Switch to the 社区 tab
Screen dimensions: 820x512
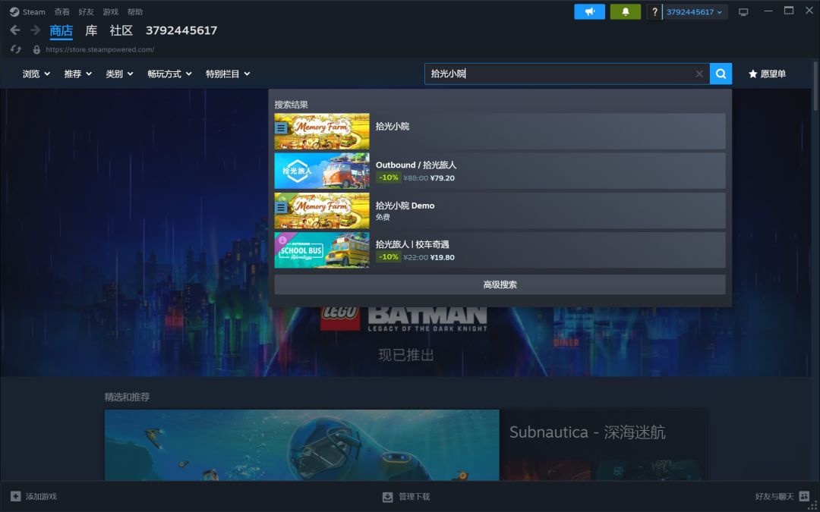121,30
